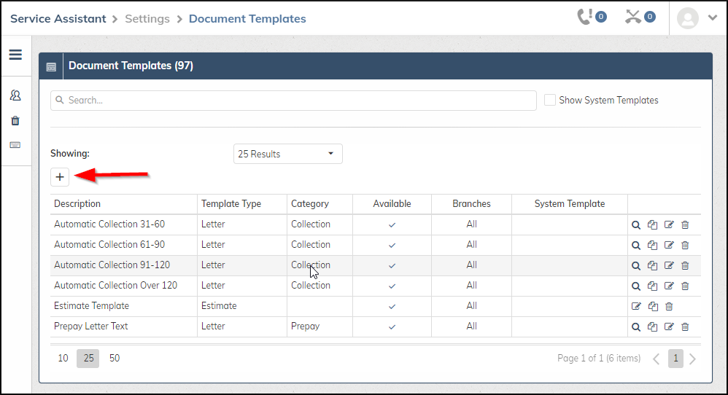Open the 25 Results dropdown
This screenshot has height=395, width=728.
point(288,154)
